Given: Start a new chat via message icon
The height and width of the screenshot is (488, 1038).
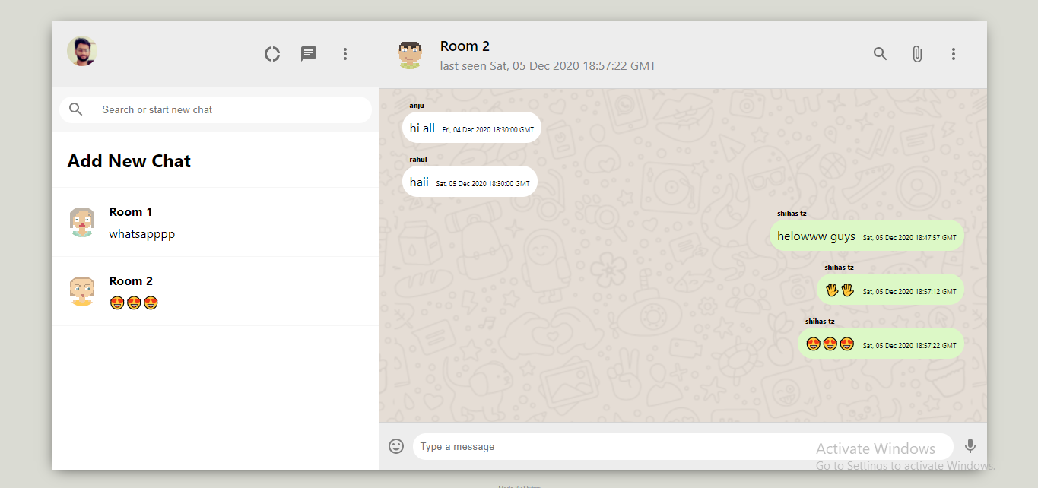Looking at the screenshot, I should coord(309,54).
